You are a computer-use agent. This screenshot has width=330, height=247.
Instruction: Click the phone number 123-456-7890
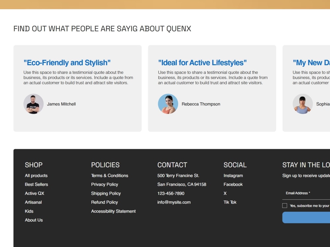[171, 193]
